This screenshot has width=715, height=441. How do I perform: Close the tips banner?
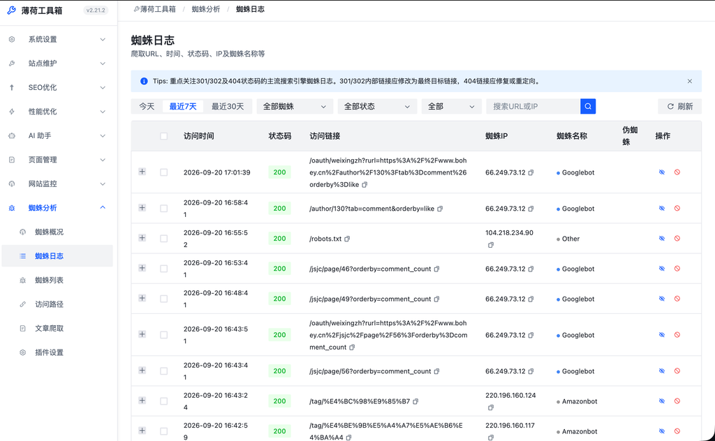click(x=689, y=81)
